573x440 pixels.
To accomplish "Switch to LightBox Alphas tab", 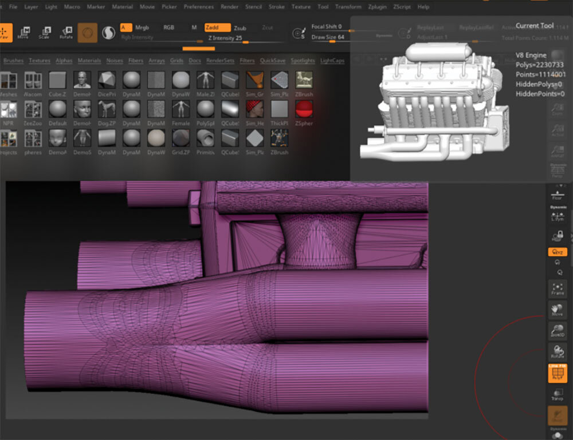I will (64, 61).
